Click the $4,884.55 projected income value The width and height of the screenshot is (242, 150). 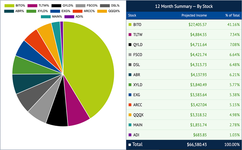pyautogui.click(x=198, y=35)
